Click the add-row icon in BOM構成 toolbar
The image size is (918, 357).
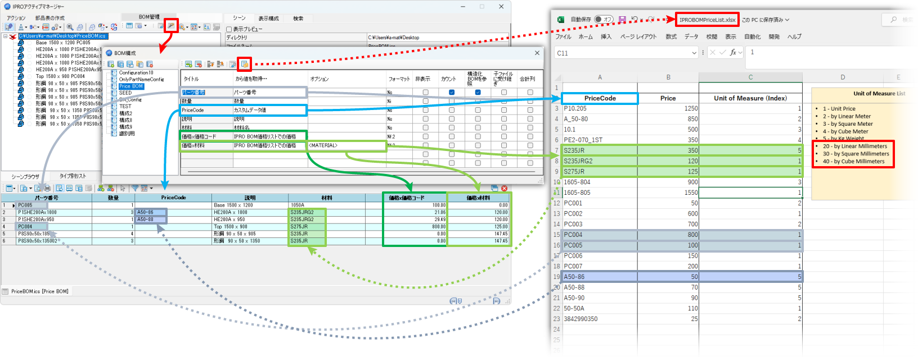click(188, 64)
